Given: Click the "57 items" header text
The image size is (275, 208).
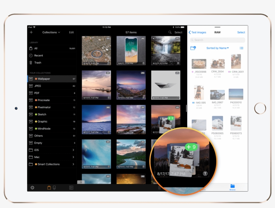Looking at the screenshot, I should click(x=131, y=32).
